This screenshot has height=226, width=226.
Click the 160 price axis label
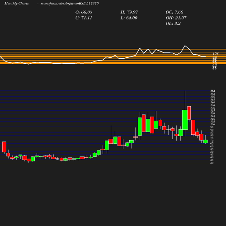pos(212,91)
